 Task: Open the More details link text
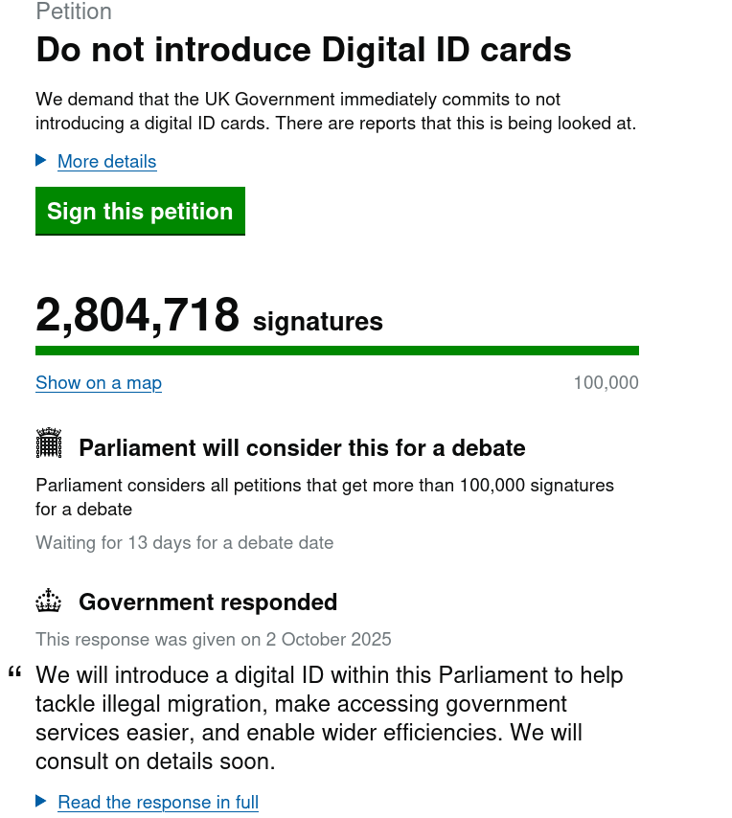point(106,161)
